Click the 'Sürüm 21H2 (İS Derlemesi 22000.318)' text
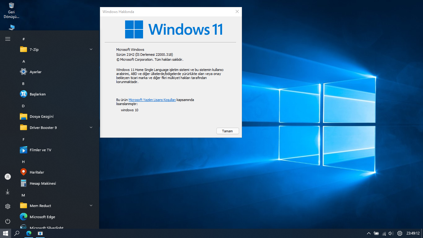 144,55
